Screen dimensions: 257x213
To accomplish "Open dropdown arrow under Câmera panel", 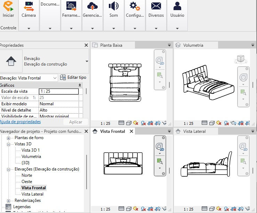I will point(29,29).
